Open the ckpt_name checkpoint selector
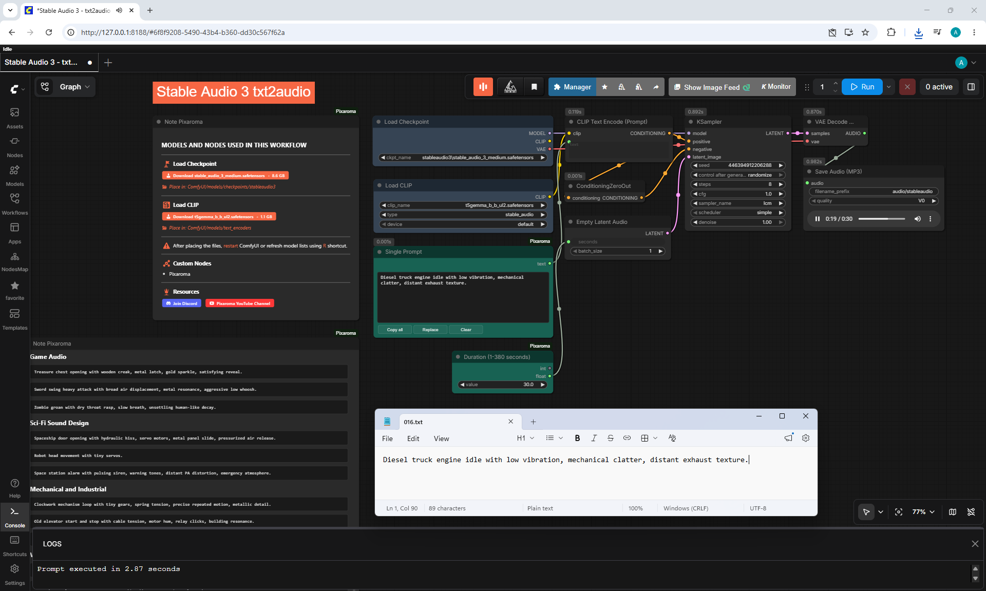The width and height of the screenshot is (986, 591). 463,158
